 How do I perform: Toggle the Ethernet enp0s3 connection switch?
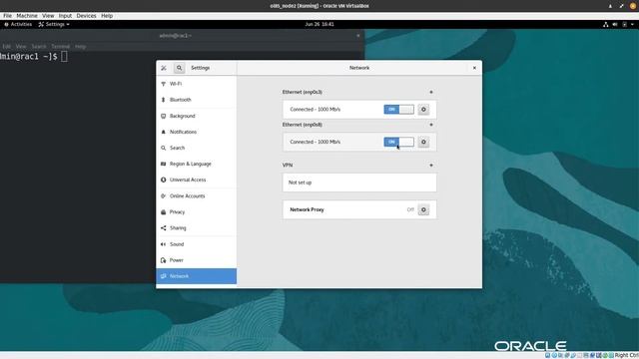(398, 110)
